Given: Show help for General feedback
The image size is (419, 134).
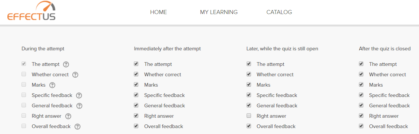Looking at the screenshot, I should [79, 106].
